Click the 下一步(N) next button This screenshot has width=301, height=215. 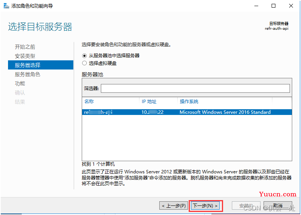[x=206, y=206]
